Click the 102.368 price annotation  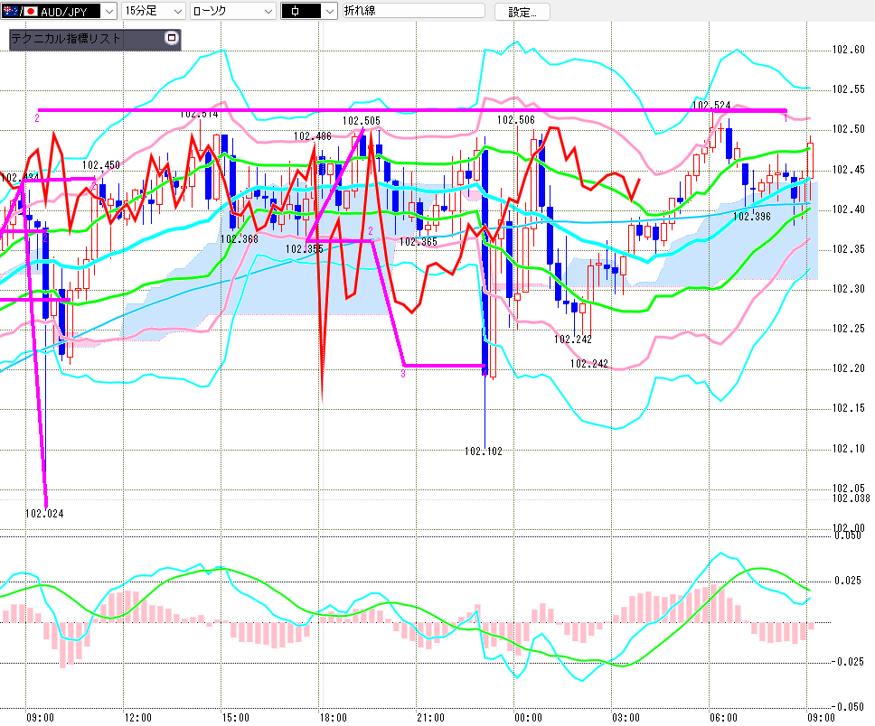click(x=239, y=239)
